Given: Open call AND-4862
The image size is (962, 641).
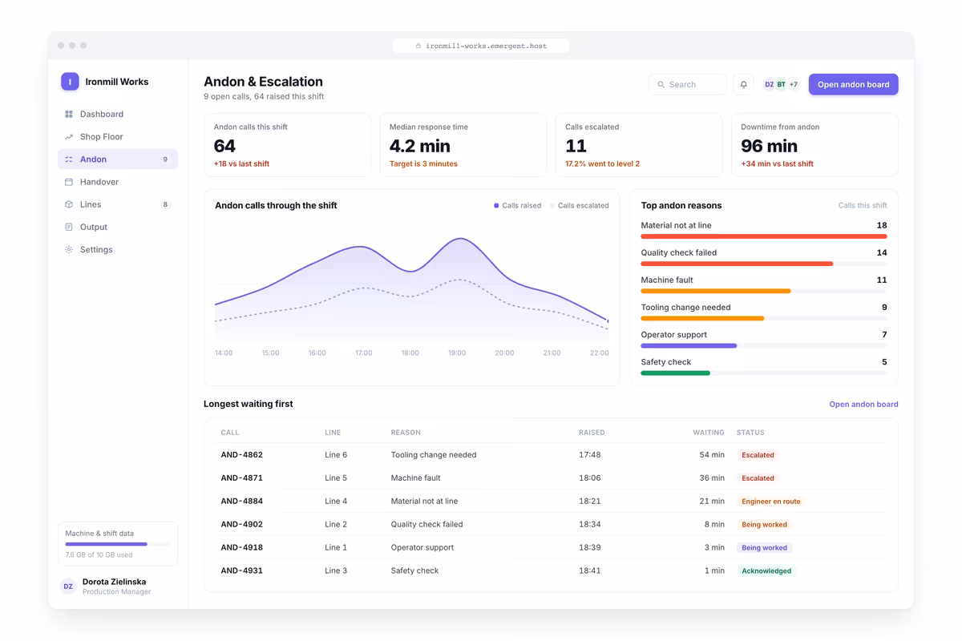Looking at the screenshot, I should [242, 455].
